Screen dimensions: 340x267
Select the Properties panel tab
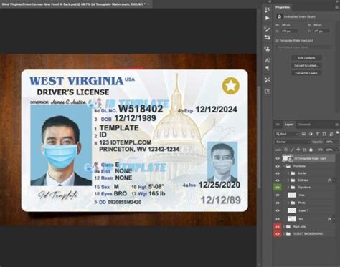click(x=283, y=7)
